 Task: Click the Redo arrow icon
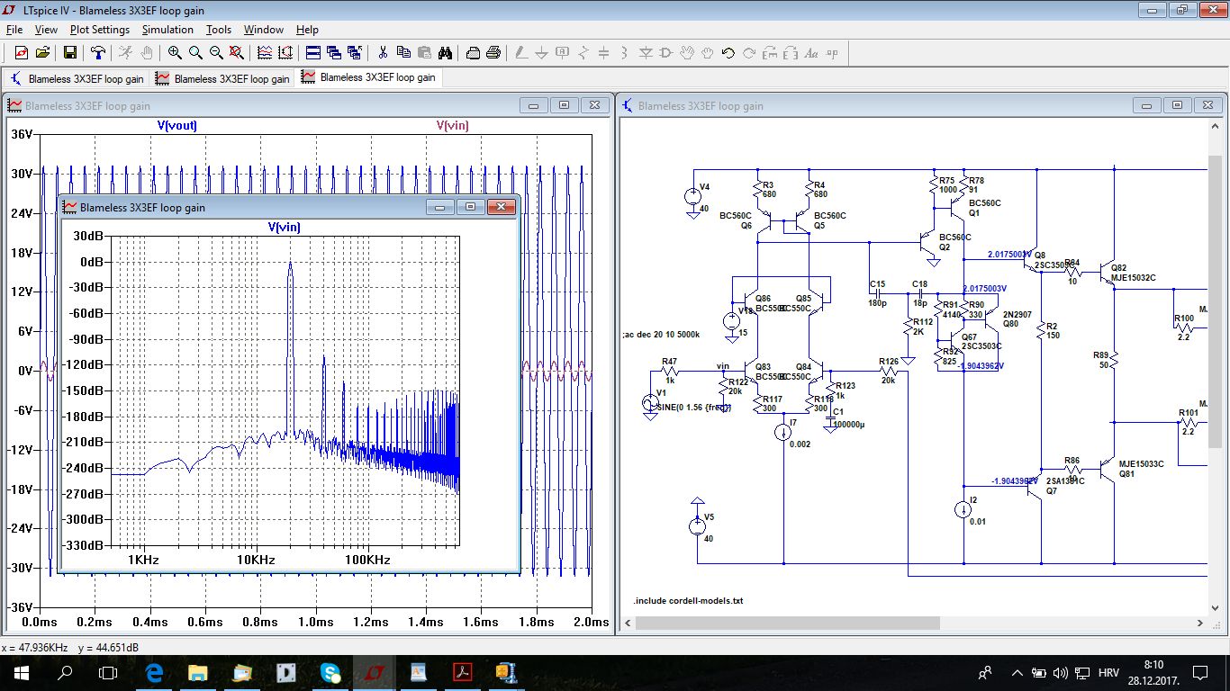[749, 53]
